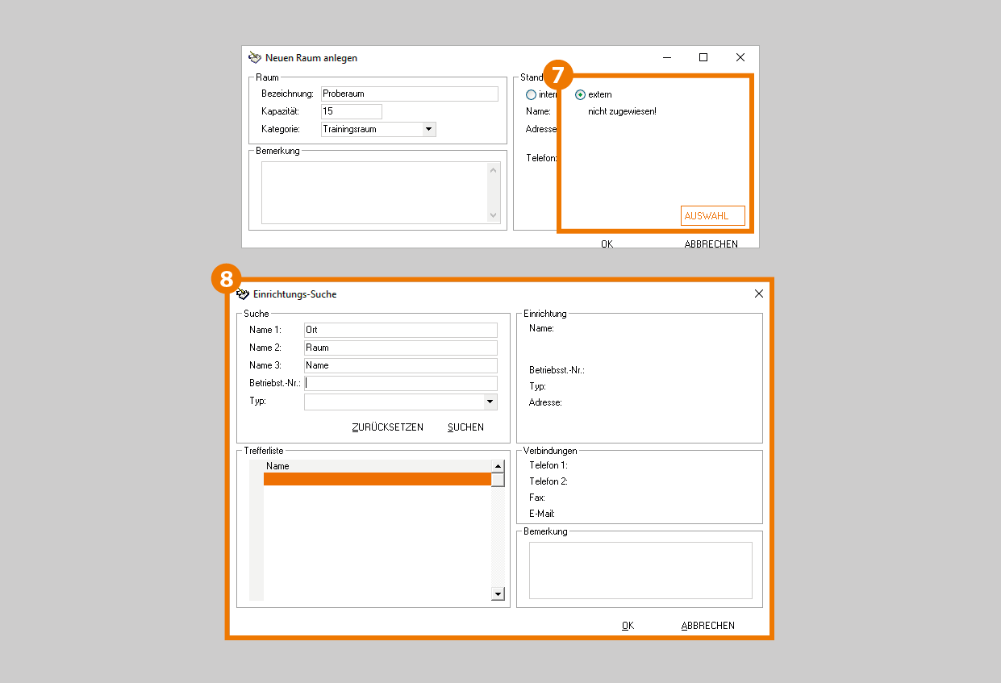Click the Bezeichnung field containing Proberaum
The image size is (1001, 683).
point(409,94)
